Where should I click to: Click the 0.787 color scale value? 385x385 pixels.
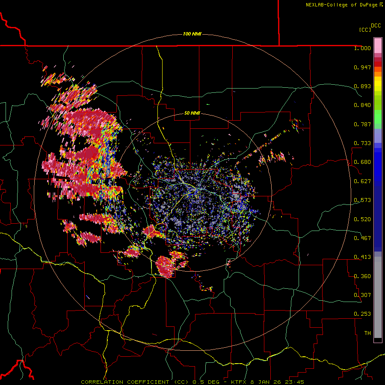[x=362, y=124]
